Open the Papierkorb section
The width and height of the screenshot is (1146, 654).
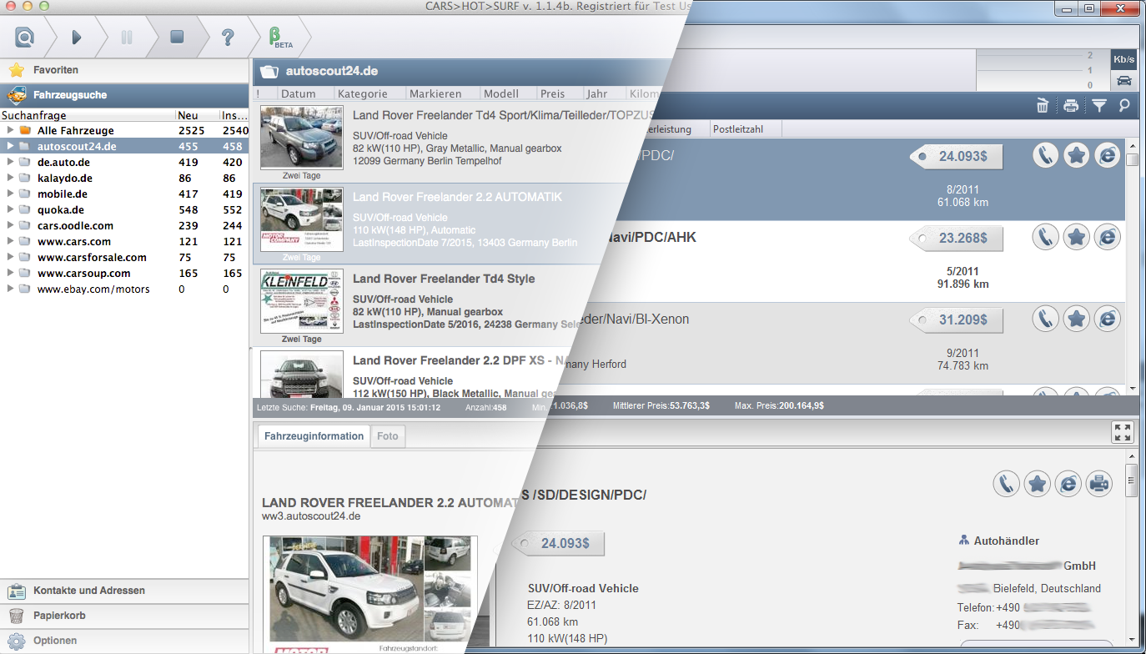[124, 616]
